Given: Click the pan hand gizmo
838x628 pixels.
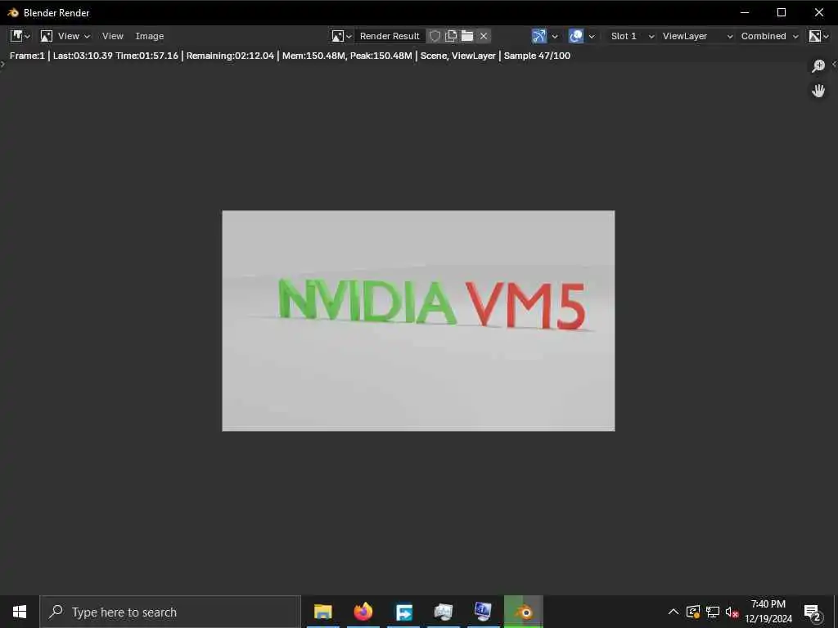Looking at the screenshot, I should pyautogui.click(x=818, y=91).
